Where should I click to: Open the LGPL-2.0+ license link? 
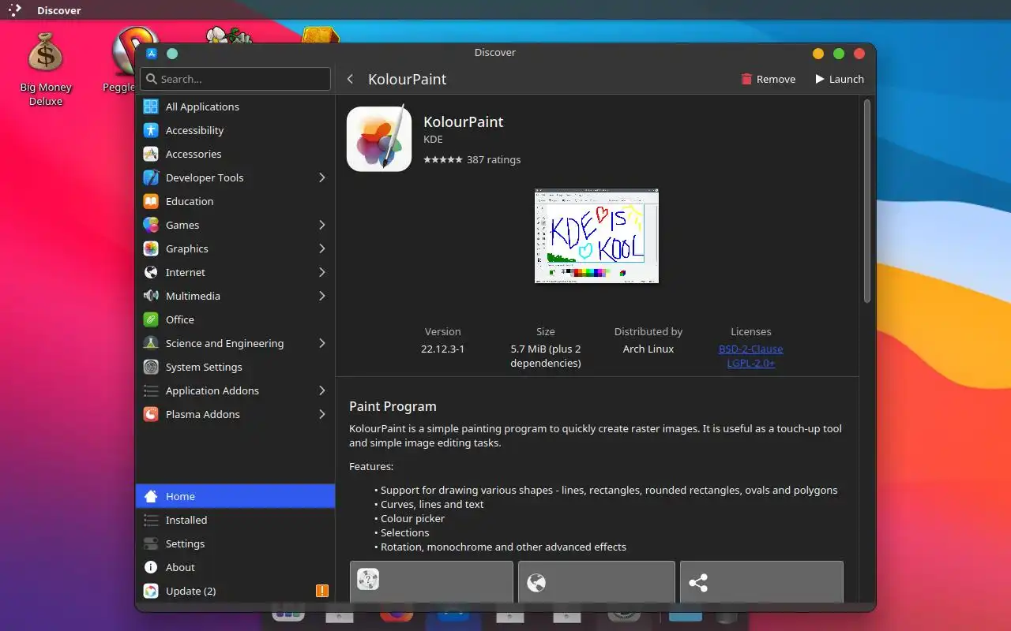[x=750, y=363]
